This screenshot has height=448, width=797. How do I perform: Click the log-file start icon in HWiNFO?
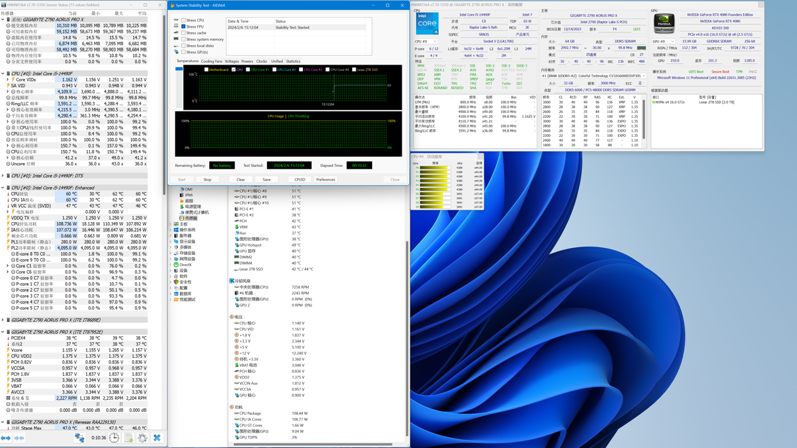click(128, 438)
